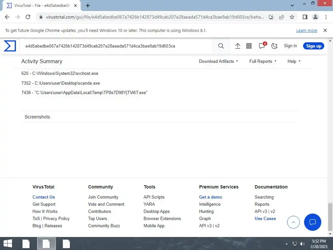Toggle dark mode moon icon
The image size is (333, 250).
pyautogui.click(x=274, y=46)
